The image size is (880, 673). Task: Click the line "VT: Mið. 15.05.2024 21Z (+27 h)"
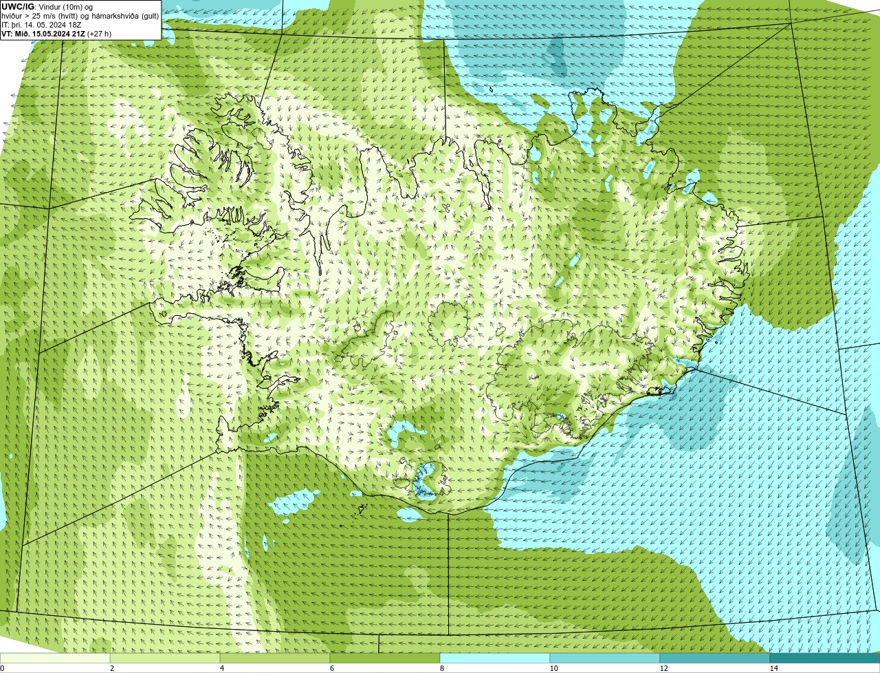tap(56, 34)
